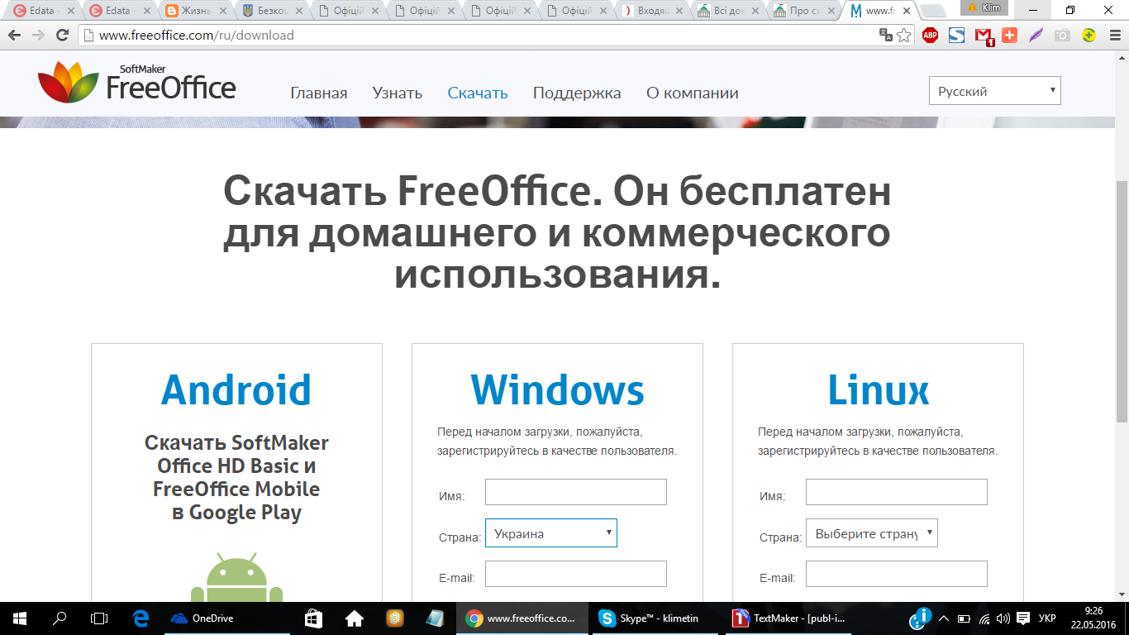Click the Linux heading text
1129x635 pixels.
878,389
